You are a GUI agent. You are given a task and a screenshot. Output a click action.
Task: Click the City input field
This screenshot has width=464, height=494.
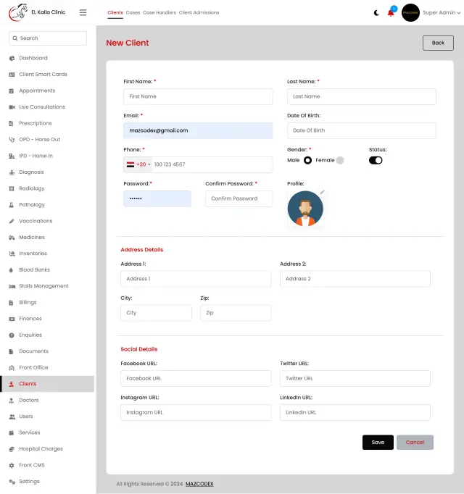coord(156,313)
